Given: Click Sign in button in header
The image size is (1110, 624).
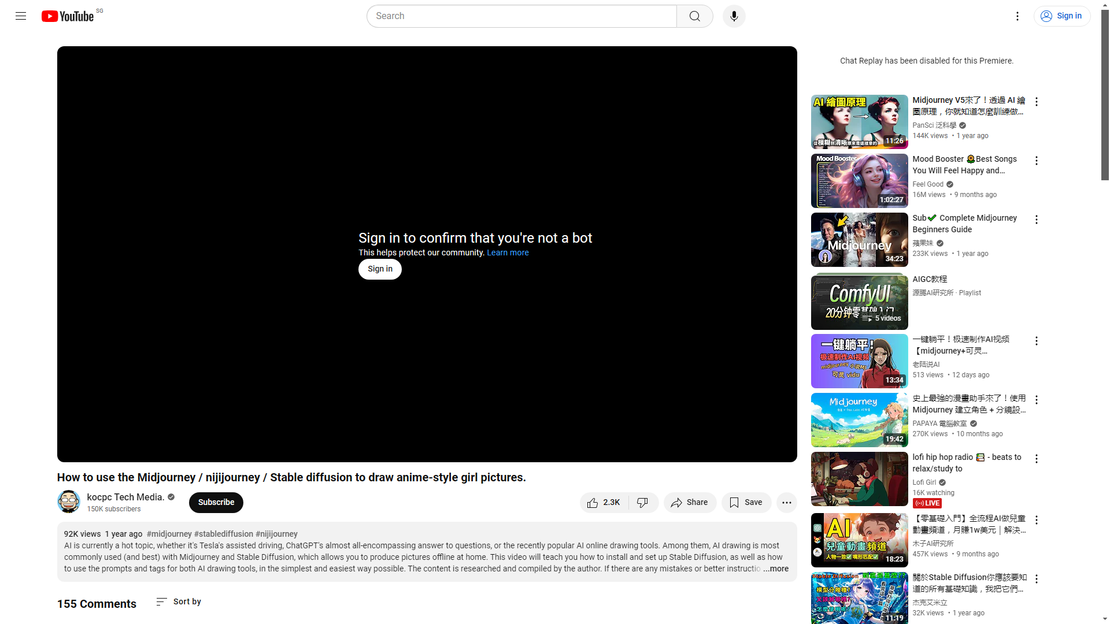Looking at the screenshot, I should pos(1061,16).
